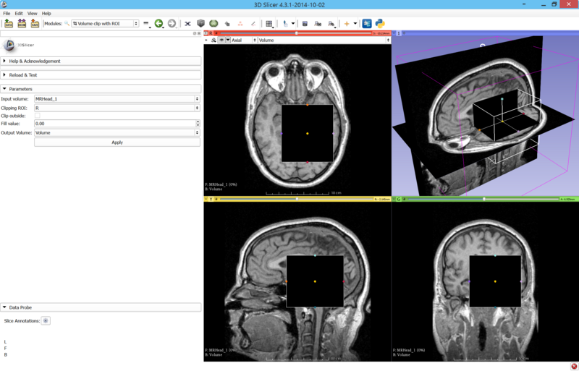Image resolution: width=579 pixels, height=371 pixels.
Task: Collapse the Parameters section
Action: pos(101,89)
